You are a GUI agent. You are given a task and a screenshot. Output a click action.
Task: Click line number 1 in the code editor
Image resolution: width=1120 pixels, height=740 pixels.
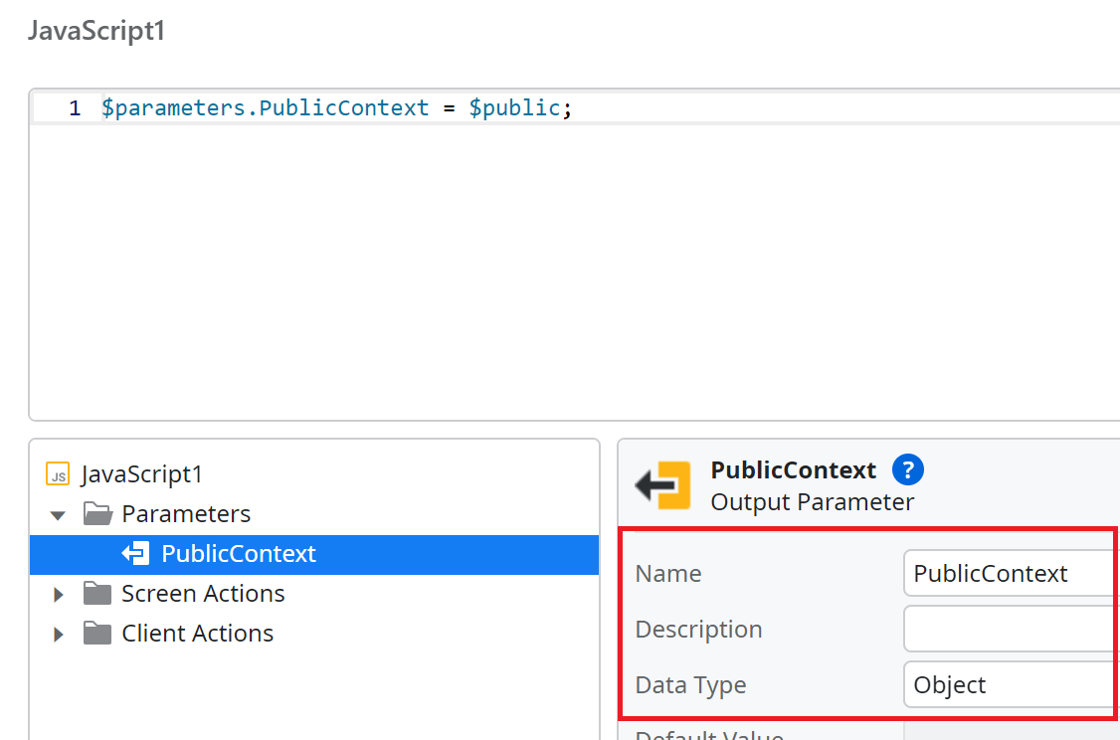coord(75,107)
